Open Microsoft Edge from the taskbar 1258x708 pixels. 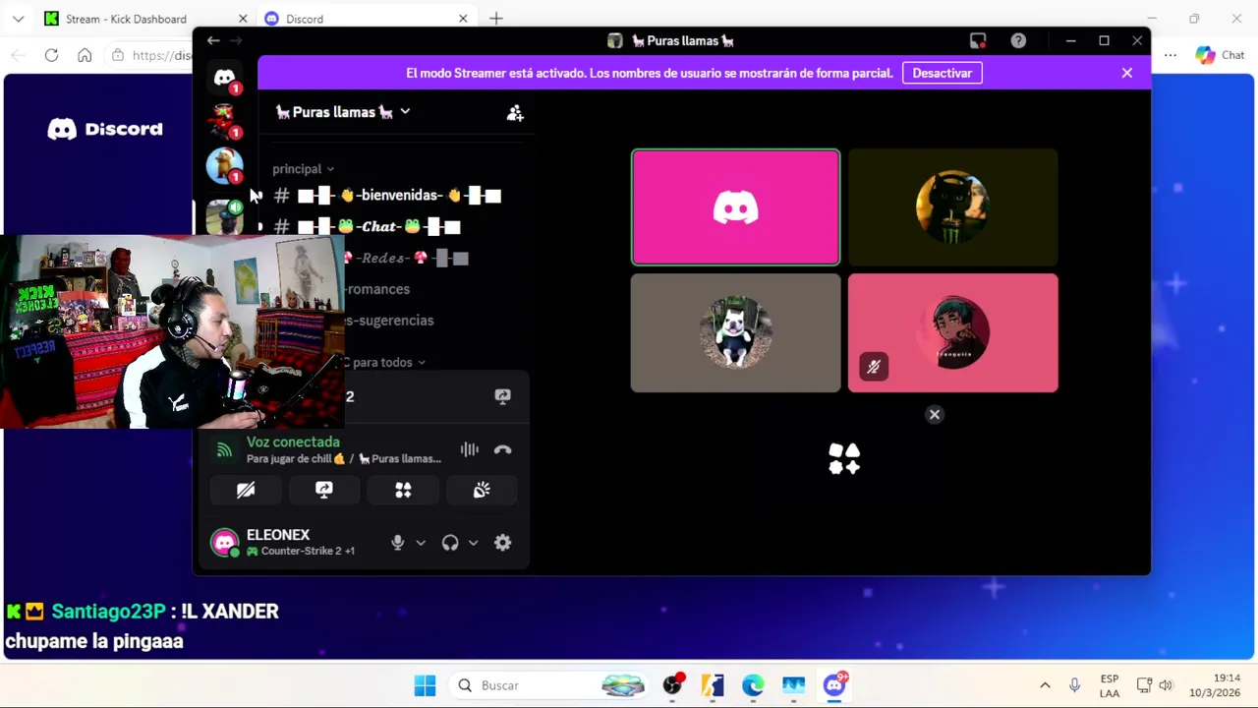click(753, 685)
